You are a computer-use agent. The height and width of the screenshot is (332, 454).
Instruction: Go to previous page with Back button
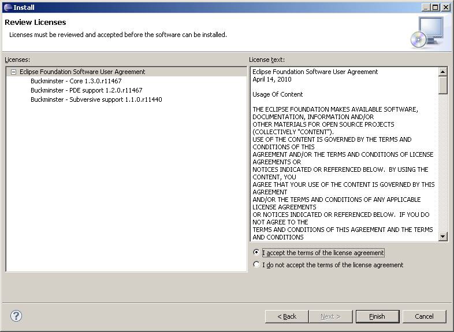(x=286, y=316)
